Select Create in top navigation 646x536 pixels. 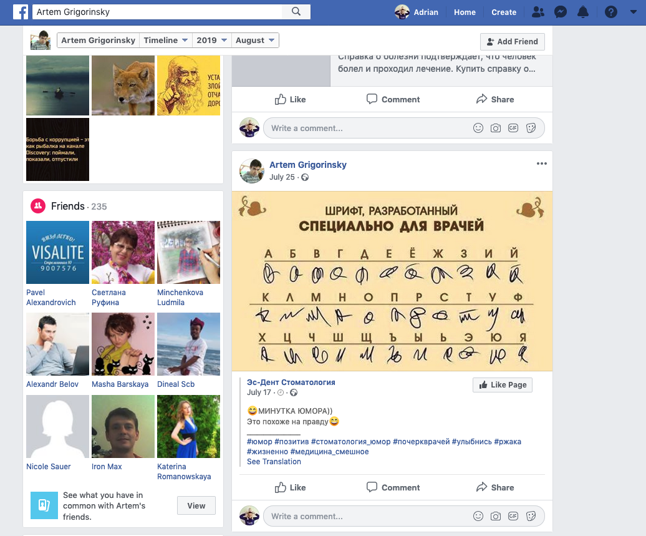(x=503, y=12)
